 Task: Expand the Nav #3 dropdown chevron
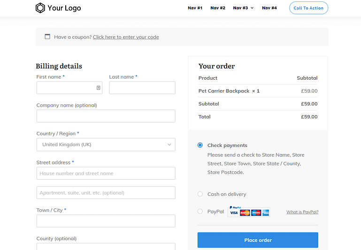252,8
